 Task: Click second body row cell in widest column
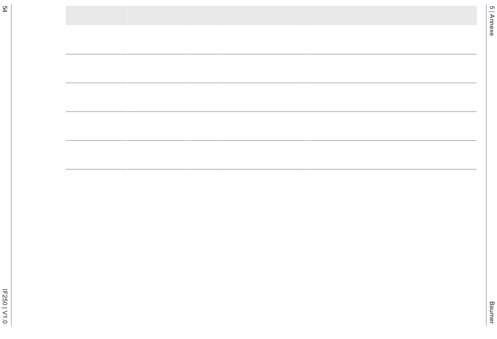pyautogui.click(x=390, y=69)
